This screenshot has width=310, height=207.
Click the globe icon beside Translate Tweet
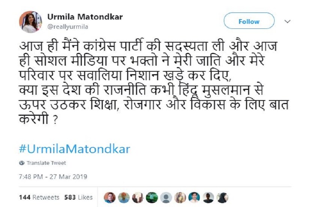tap(22, 163)
